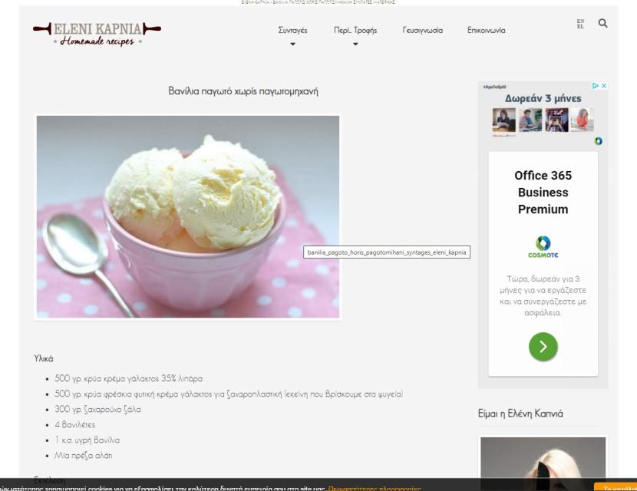Click the Ελένη Καπνιά portrait photo

pos(543,464)
